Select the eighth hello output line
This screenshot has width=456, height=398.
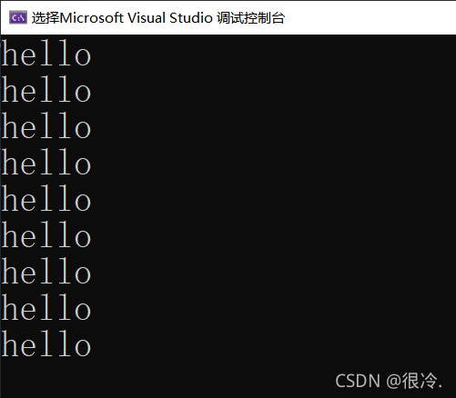pos(46,307)
